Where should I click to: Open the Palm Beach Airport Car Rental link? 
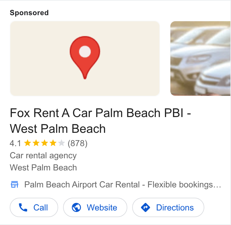coord(123,184)
